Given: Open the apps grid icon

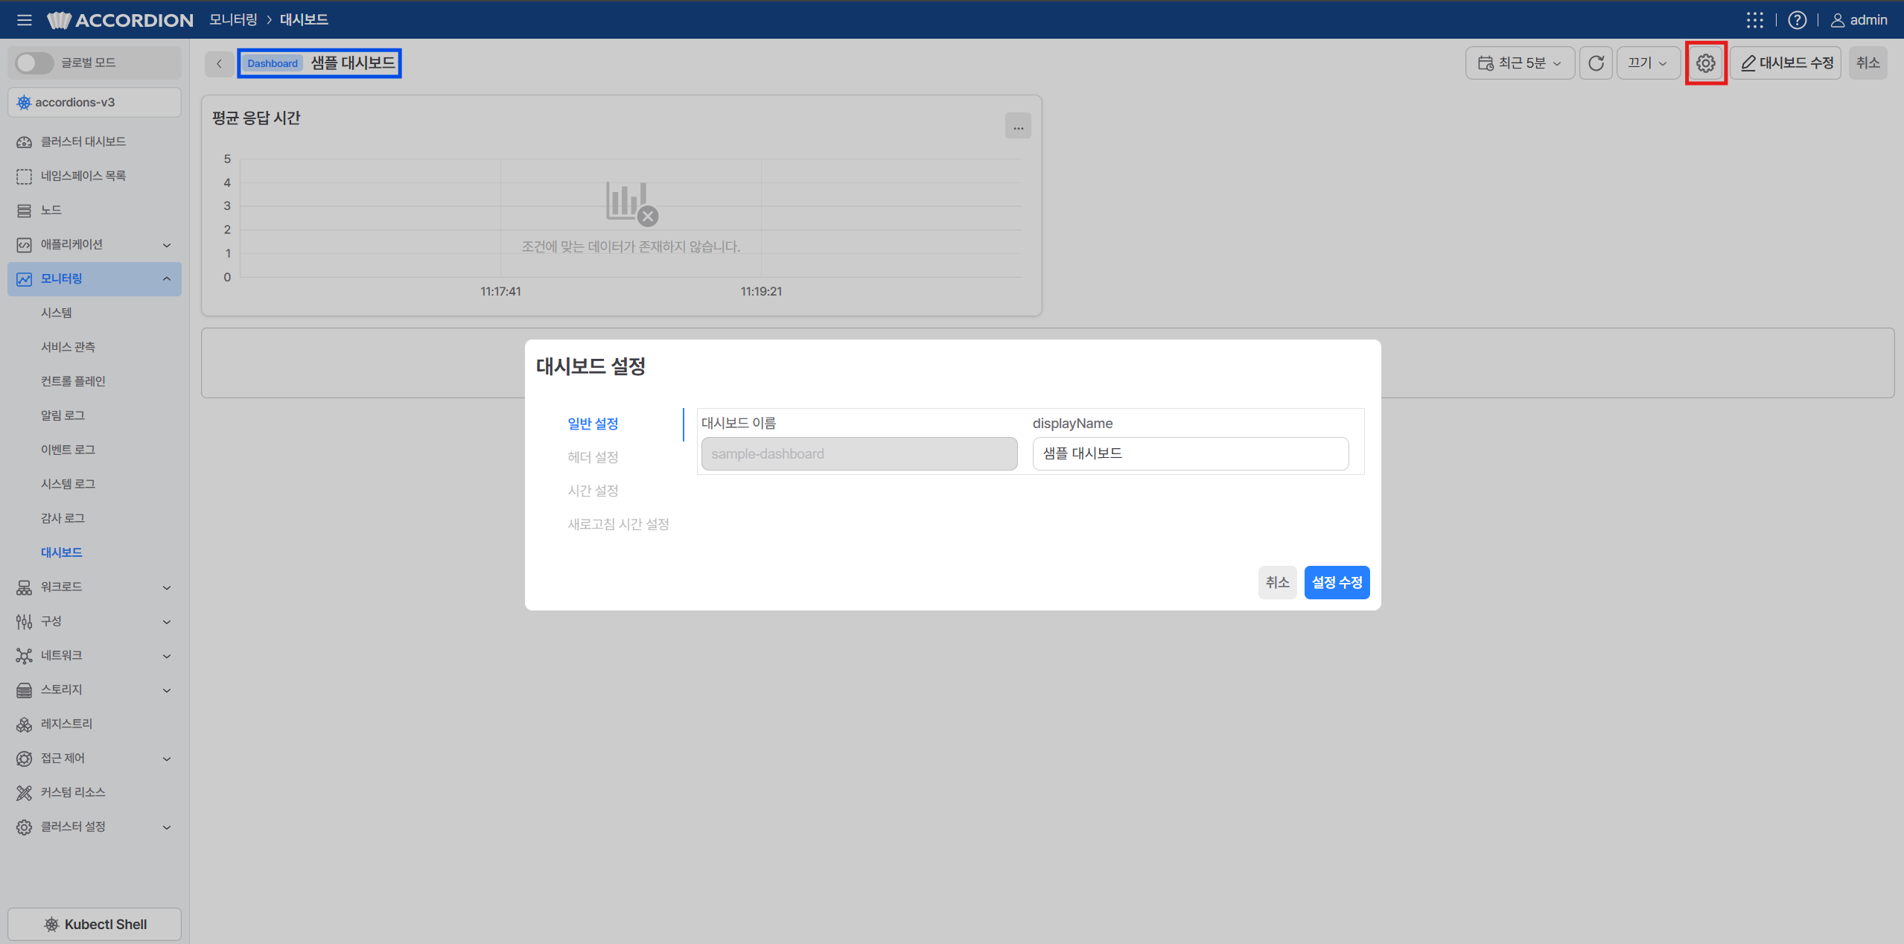Looking at the screenshot, I should click(x=1755, y=20).
